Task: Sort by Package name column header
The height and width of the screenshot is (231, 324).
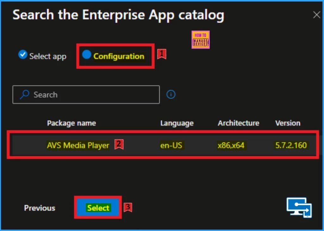Action: (x=72, y=123)
